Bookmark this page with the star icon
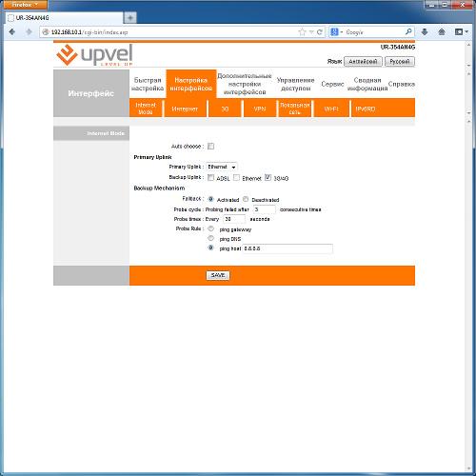The width and height of the screenshot is (476, 476). pos(302,32)
